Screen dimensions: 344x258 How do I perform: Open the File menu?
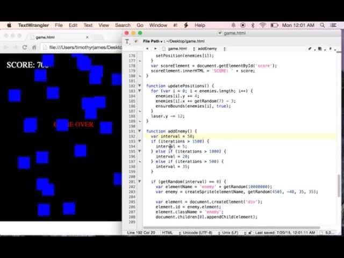[59, 25]
